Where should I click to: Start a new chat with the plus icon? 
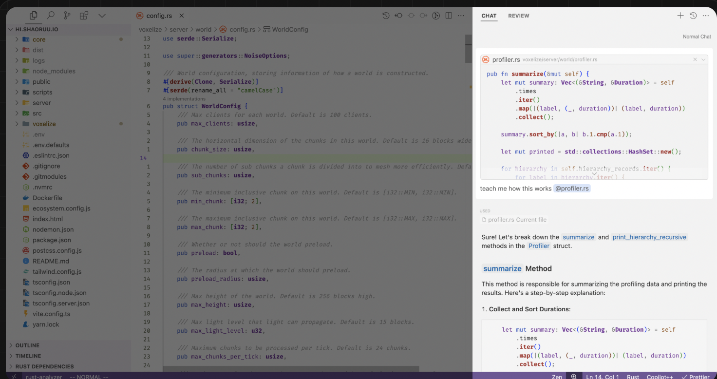pyautogui.click(x=680, y=15)
